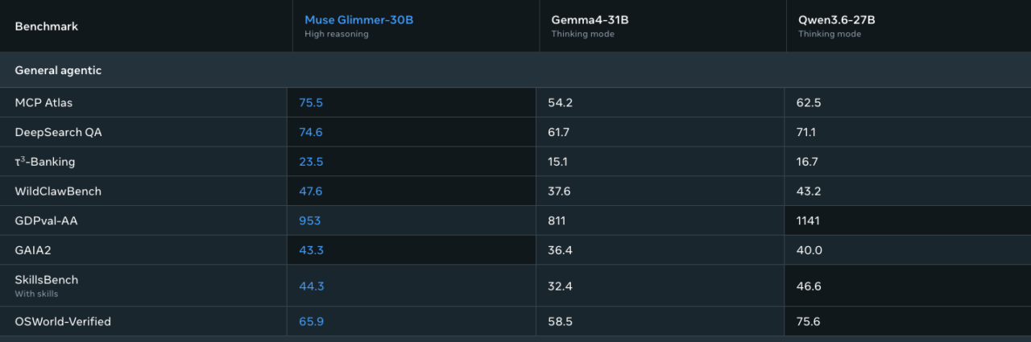The image size is (1031, 342).
Task: Click the Muse Glimmer-30B column header
Action: pos(358,20)
